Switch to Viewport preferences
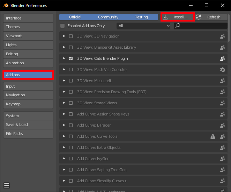 [28, 36]
